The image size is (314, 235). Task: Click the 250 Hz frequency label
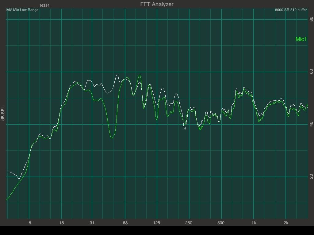point(189,223)
